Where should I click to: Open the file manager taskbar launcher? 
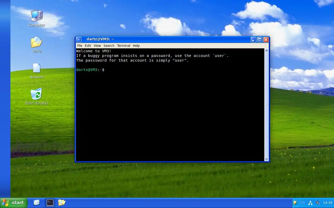[62, 203]
